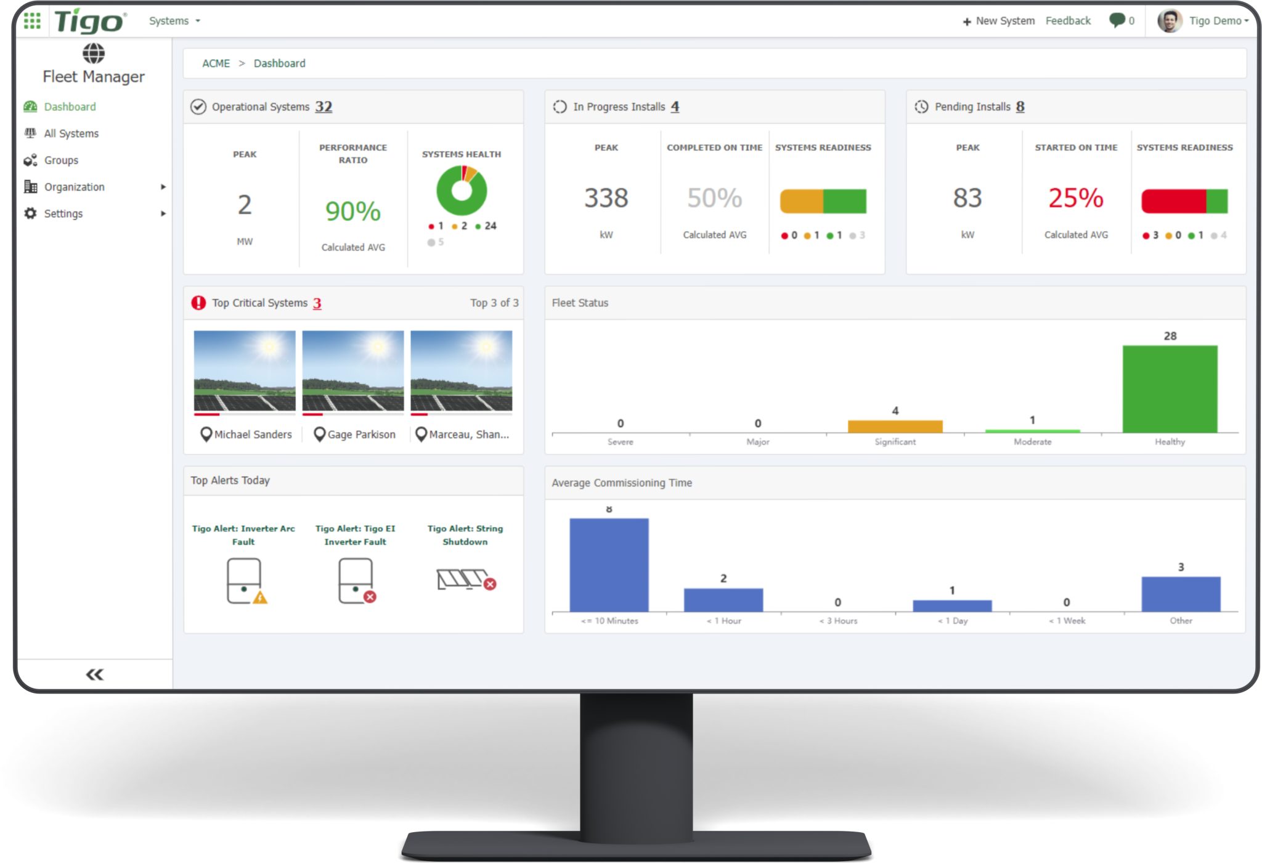Screen dimensions: 1262x863
Task: Click the New System button
Action: [999, 20]
